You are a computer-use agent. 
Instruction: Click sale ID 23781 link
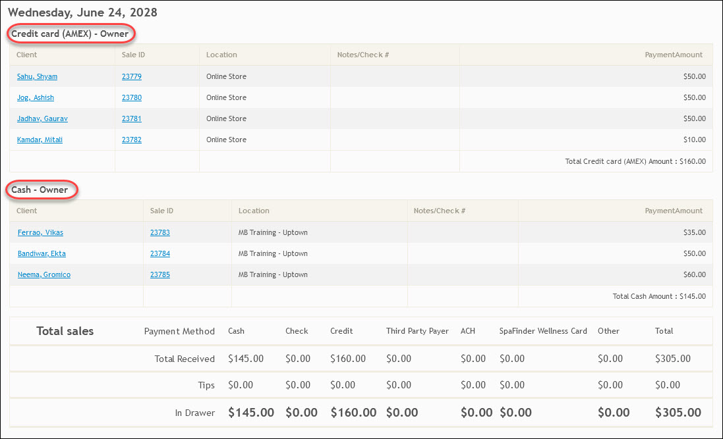click(132, 118)
